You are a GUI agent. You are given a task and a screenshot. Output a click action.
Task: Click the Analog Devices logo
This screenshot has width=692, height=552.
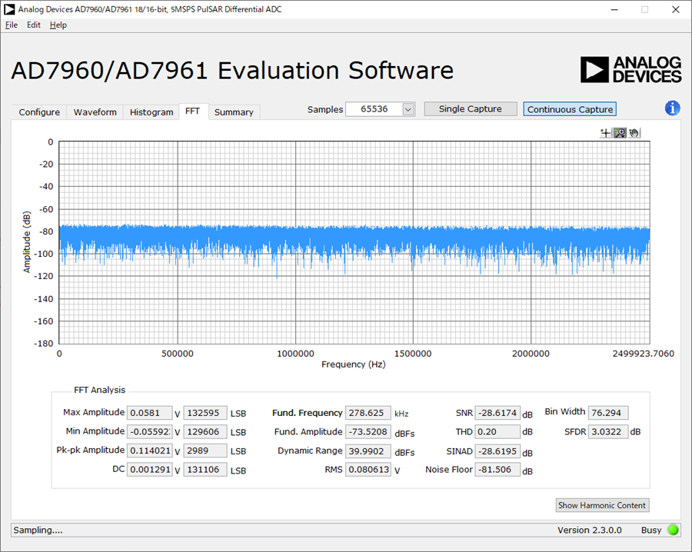[631, 70]
